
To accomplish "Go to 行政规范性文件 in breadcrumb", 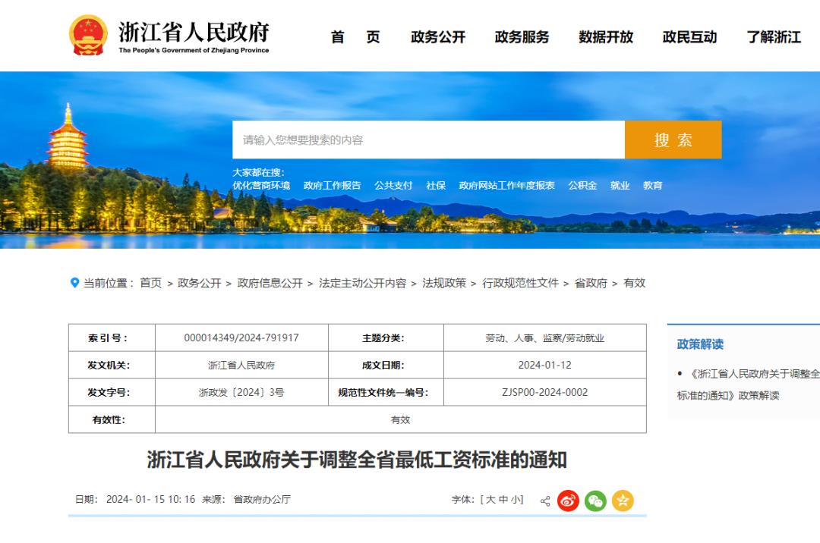I will pos(520,283).
